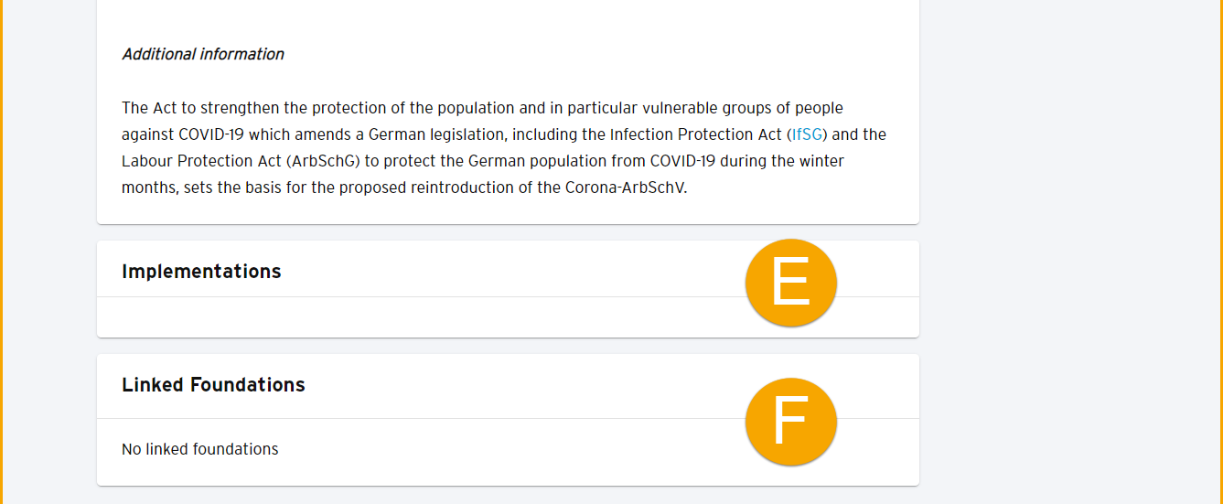Open the IfSG hyperlink
Image resolution: width=1223 pixels, height=504 pixels.
tap(807, 135)
